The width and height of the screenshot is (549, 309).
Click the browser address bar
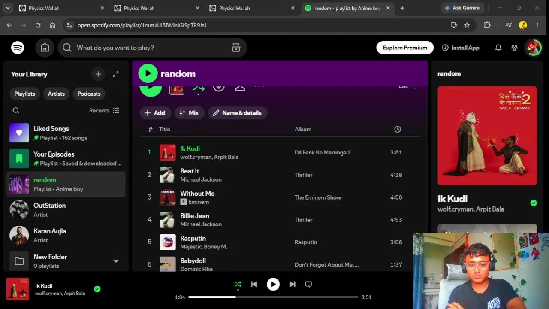257,25
